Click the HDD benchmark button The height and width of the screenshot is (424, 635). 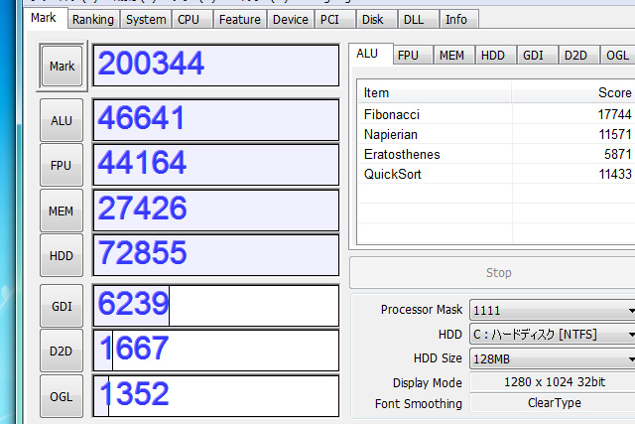[62, 255]
